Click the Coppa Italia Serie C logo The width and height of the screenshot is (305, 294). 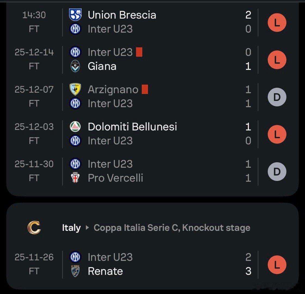[x=34, y=228]
